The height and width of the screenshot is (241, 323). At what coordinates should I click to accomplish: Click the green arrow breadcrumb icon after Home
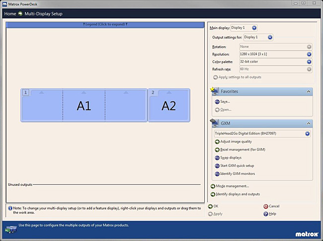coord(20,13)
